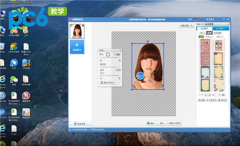Click the 确定 confirm button with checkmark
This screenshot has height=146, width=240.
click(x=151, y=123)
